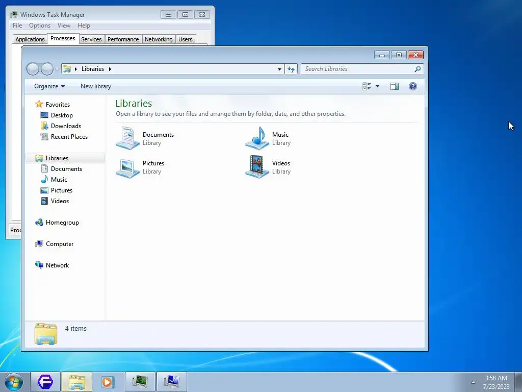This screenshot has width=522, height=392.
Task: Click Task Manager taskbar icon
Action: click(x=140, y=382)
